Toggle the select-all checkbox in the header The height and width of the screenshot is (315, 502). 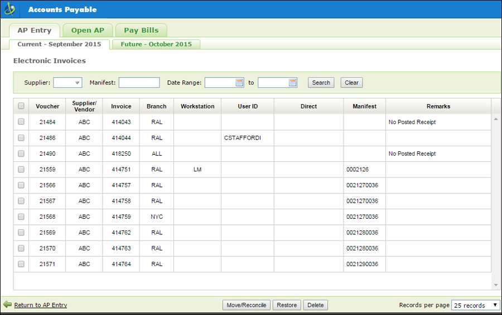pyautogui.click(x=21, y=106)
